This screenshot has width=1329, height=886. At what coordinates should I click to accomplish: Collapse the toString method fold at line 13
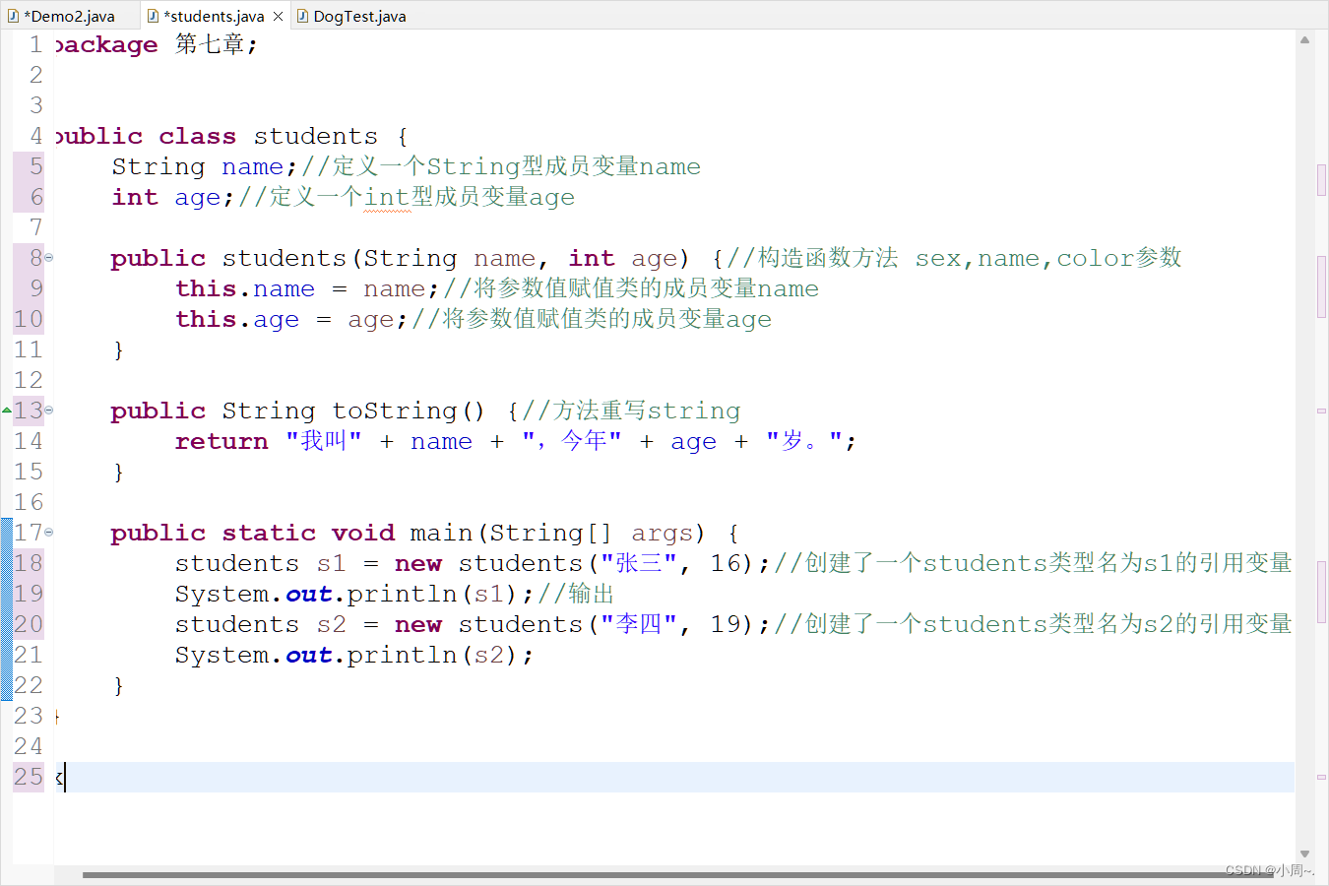tap(49, 410)
